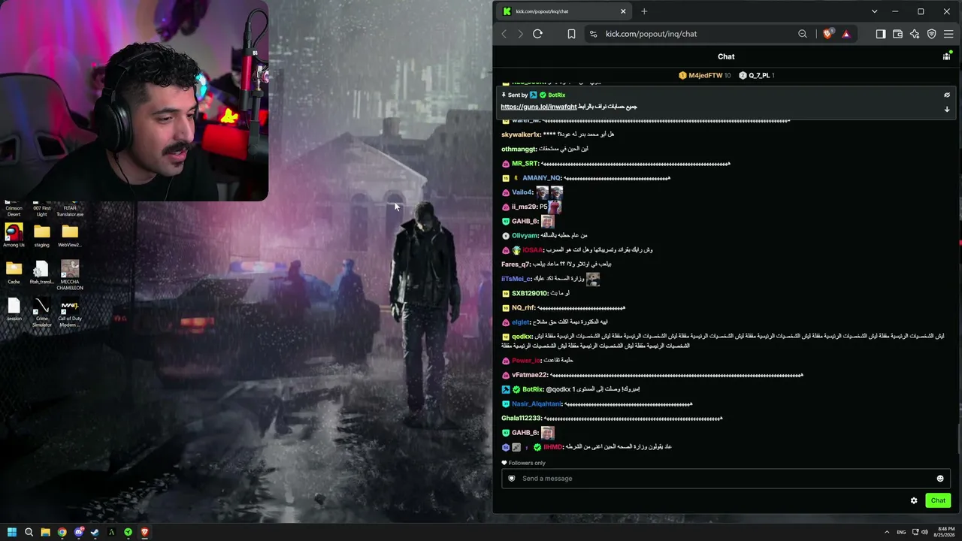Bookmark this page in Brave
This screenshot has height=541, width=962.
pyautogui.click(x=571, y=34)
